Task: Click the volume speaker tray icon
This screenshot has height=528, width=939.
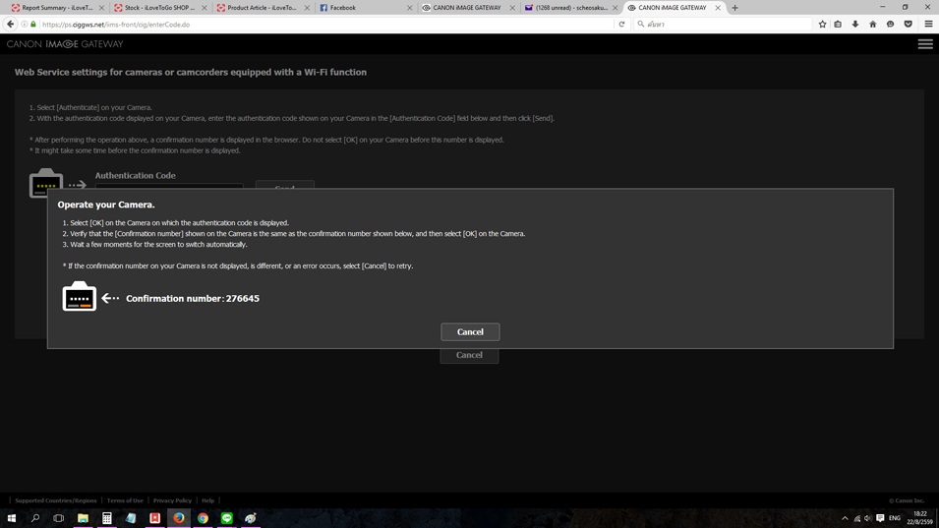Action: 868,518
